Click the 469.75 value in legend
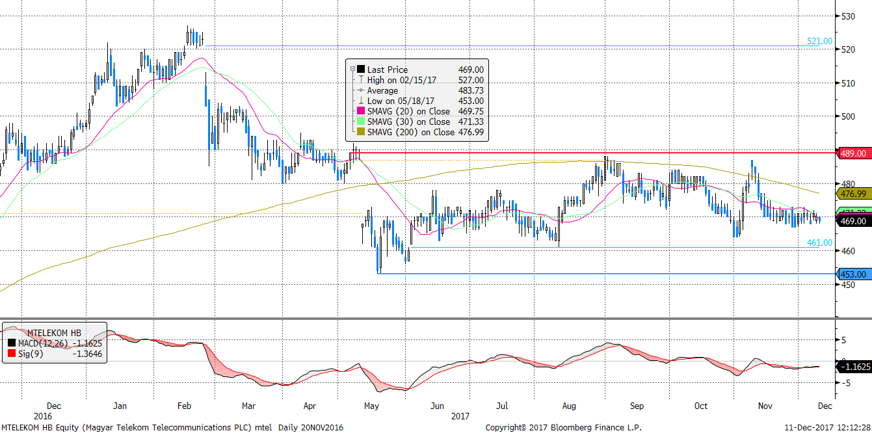Viewport: 872px width, 433px height. 471,111
